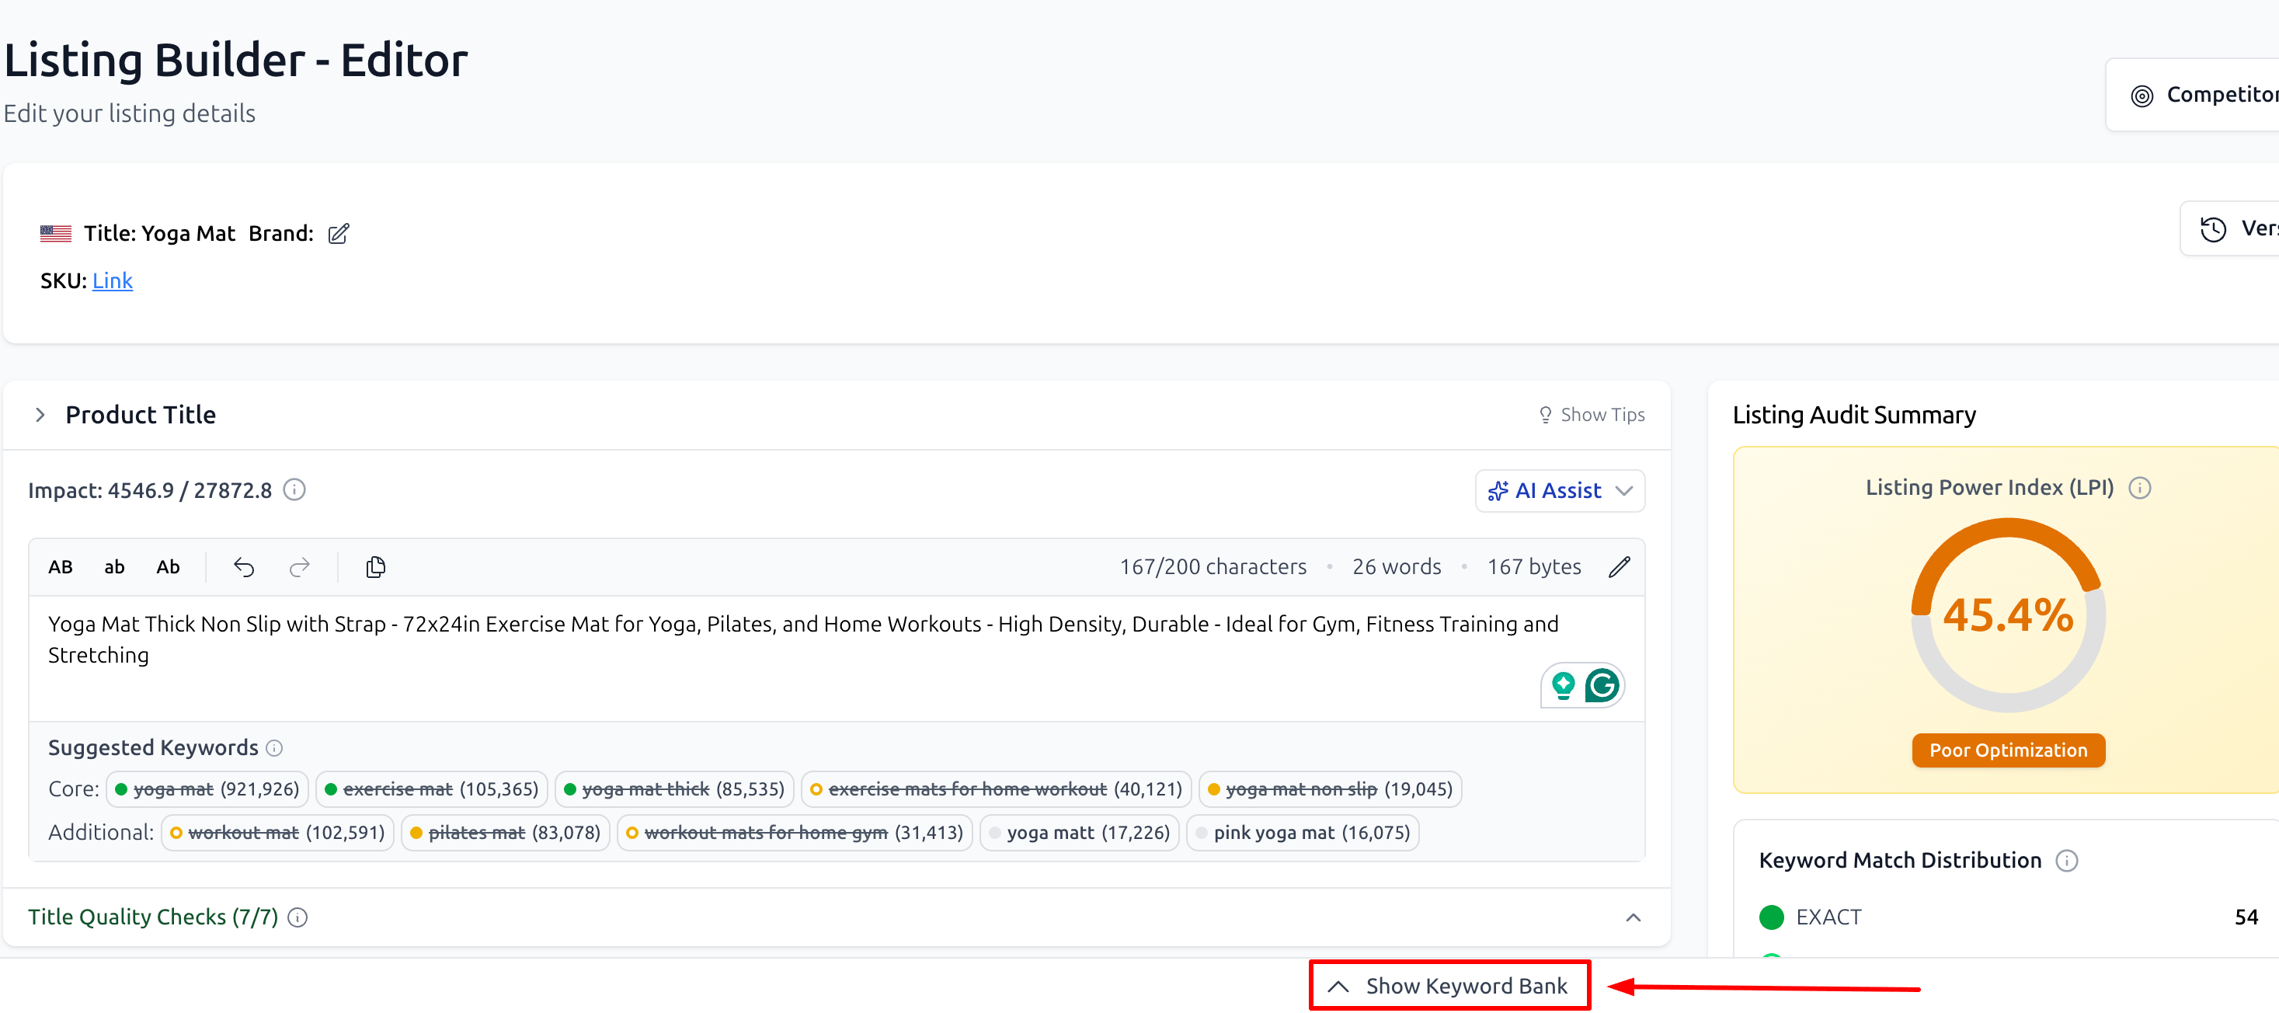
Task: Click the edit brand pencil icon
Action: [338, 234]
